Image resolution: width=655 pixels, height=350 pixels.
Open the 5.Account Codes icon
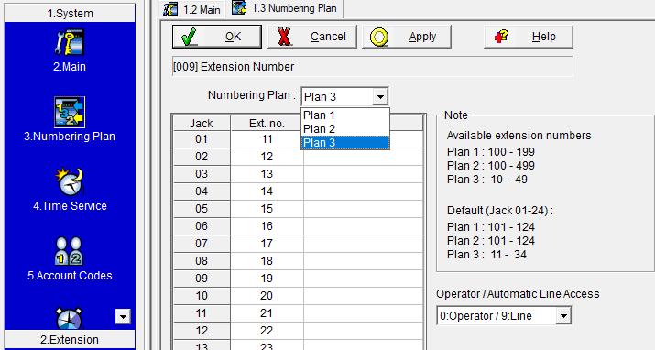click(x=70, y=251)
